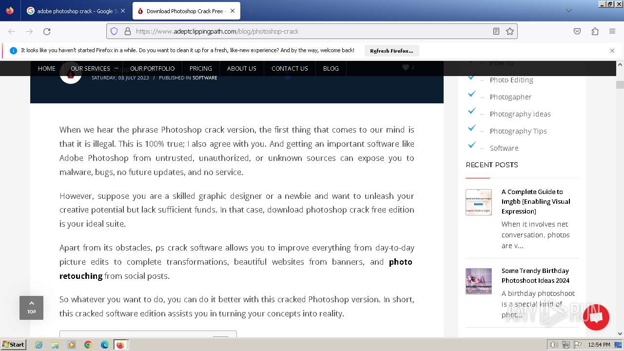Open Photo Editing category
Viewport: 624px width, 351px height.
pos(511,80)
